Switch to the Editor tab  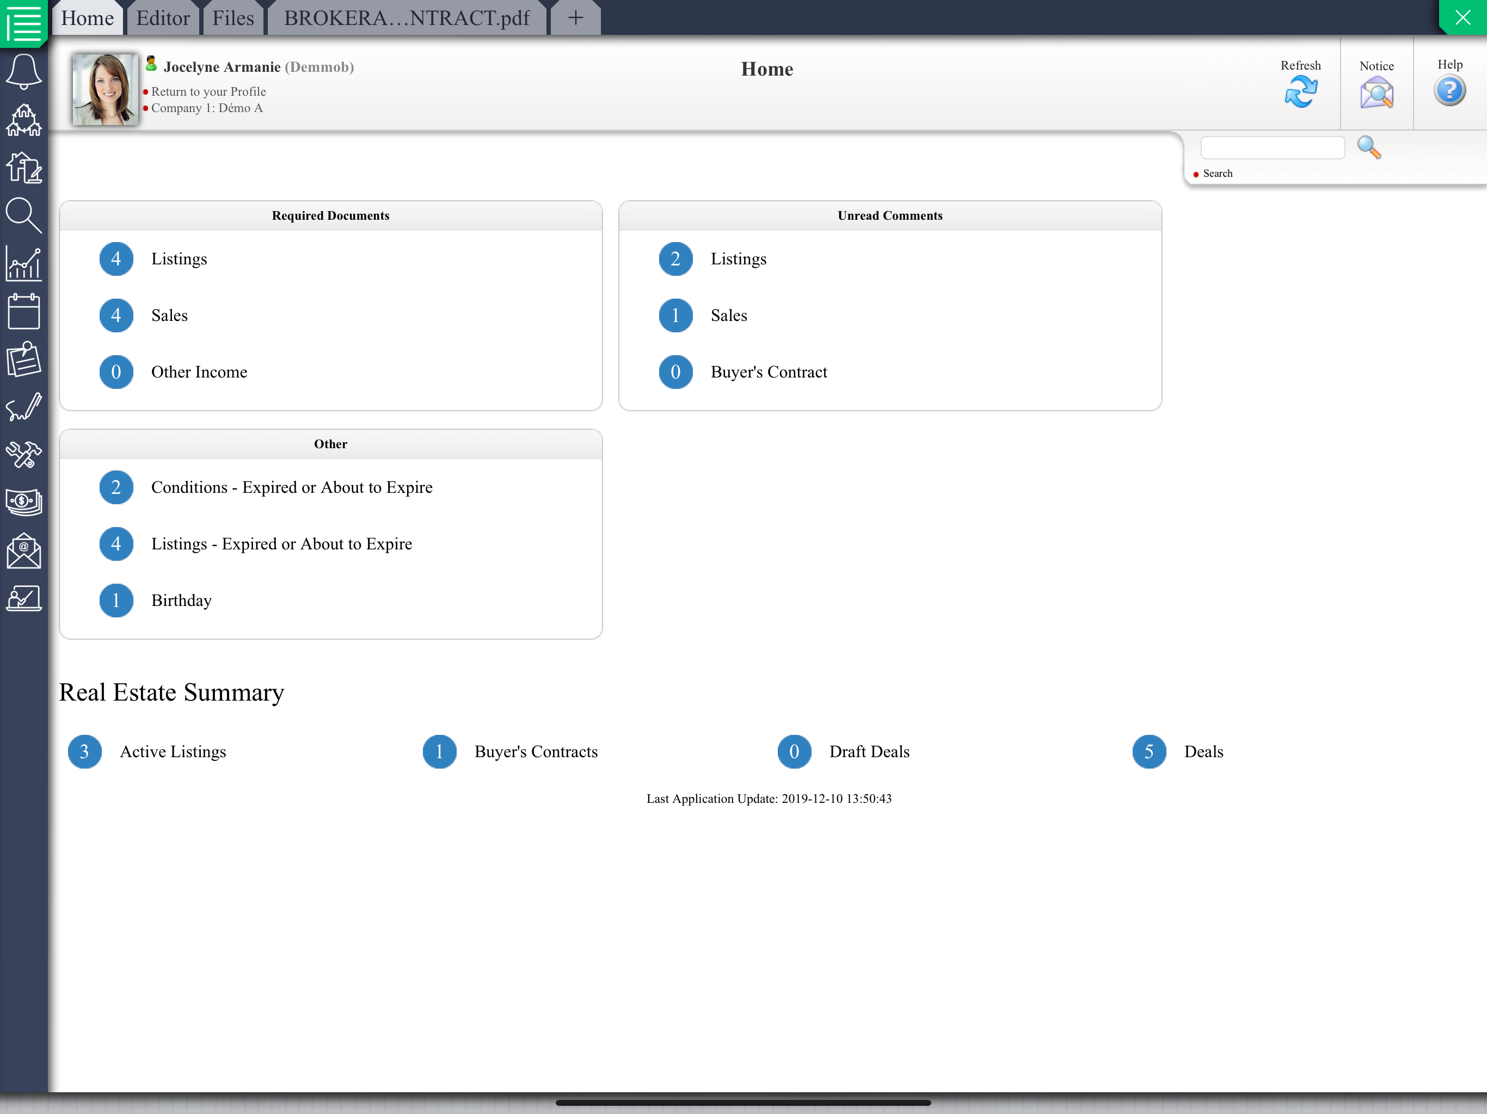[x=163, y=18]
